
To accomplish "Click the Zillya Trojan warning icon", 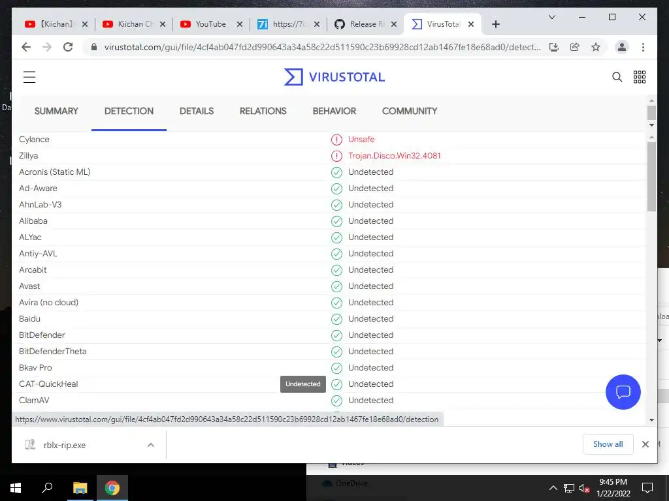I will 336,156.
